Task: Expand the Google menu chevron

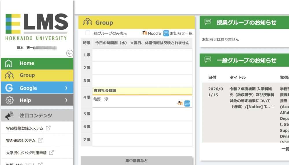Action: pyautogui.click(x=66, y=88)
